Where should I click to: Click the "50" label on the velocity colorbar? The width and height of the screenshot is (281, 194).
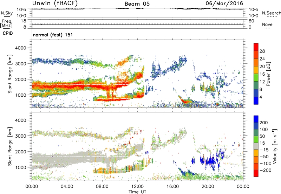coord(262,136)
